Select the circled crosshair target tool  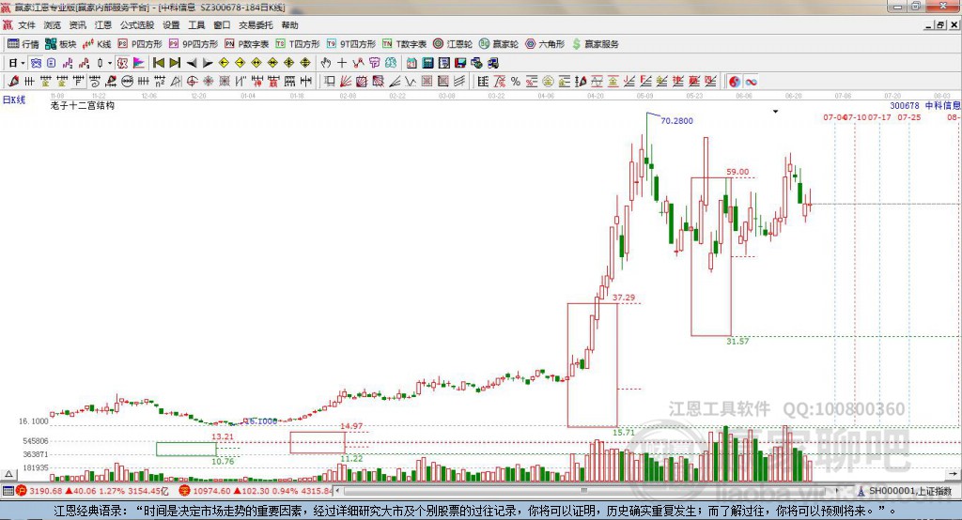click(192, 81)
